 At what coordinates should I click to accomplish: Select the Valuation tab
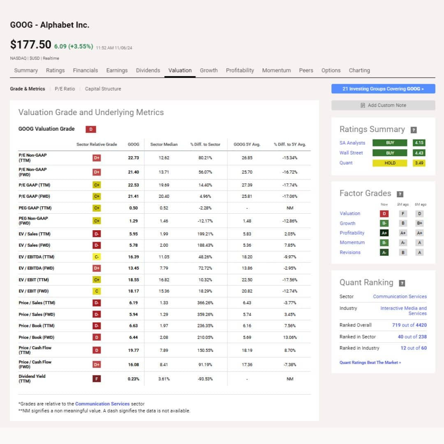point(180,70)
